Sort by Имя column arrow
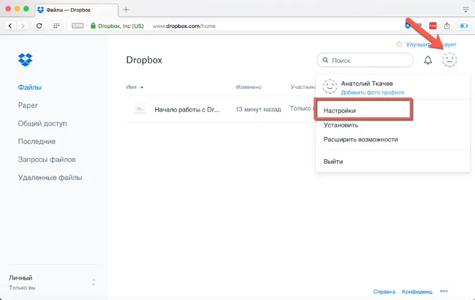The height and width of the screenshot is (300, 475). 142,88
